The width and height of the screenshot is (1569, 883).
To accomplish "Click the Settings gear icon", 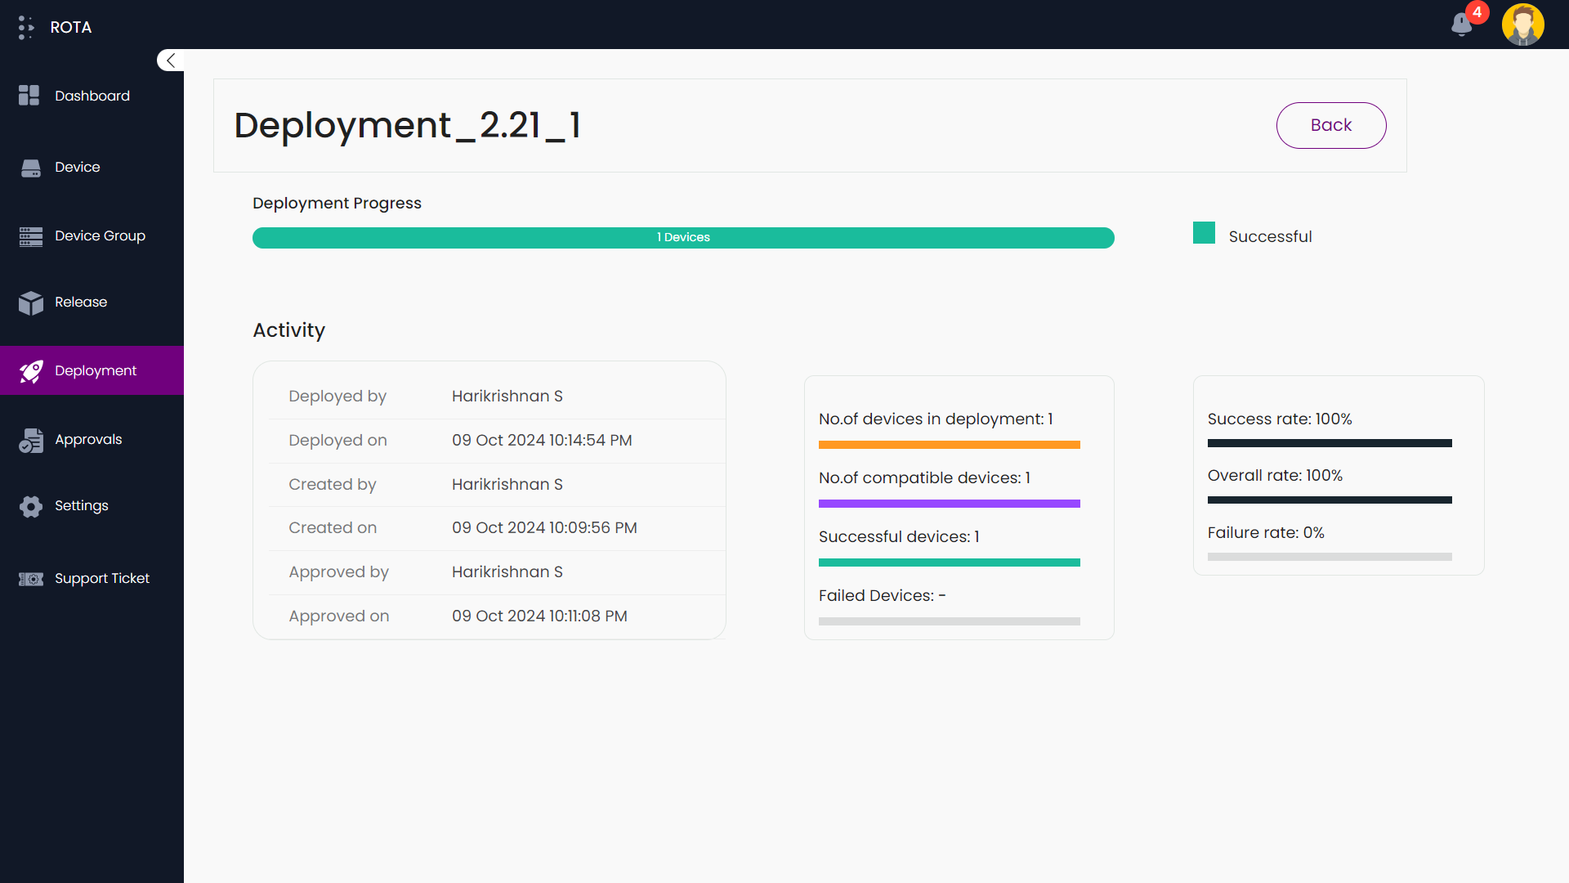I will coord(31,506).
